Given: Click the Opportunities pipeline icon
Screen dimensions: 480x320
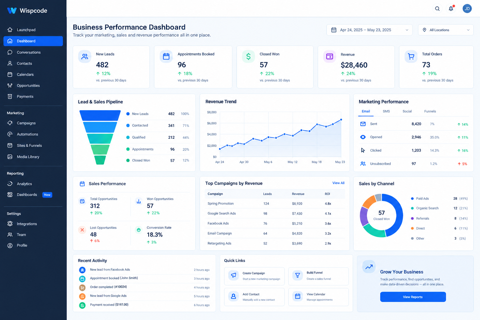Looking at the screenshot, I should pyautogui.click(x=10, y=85).
